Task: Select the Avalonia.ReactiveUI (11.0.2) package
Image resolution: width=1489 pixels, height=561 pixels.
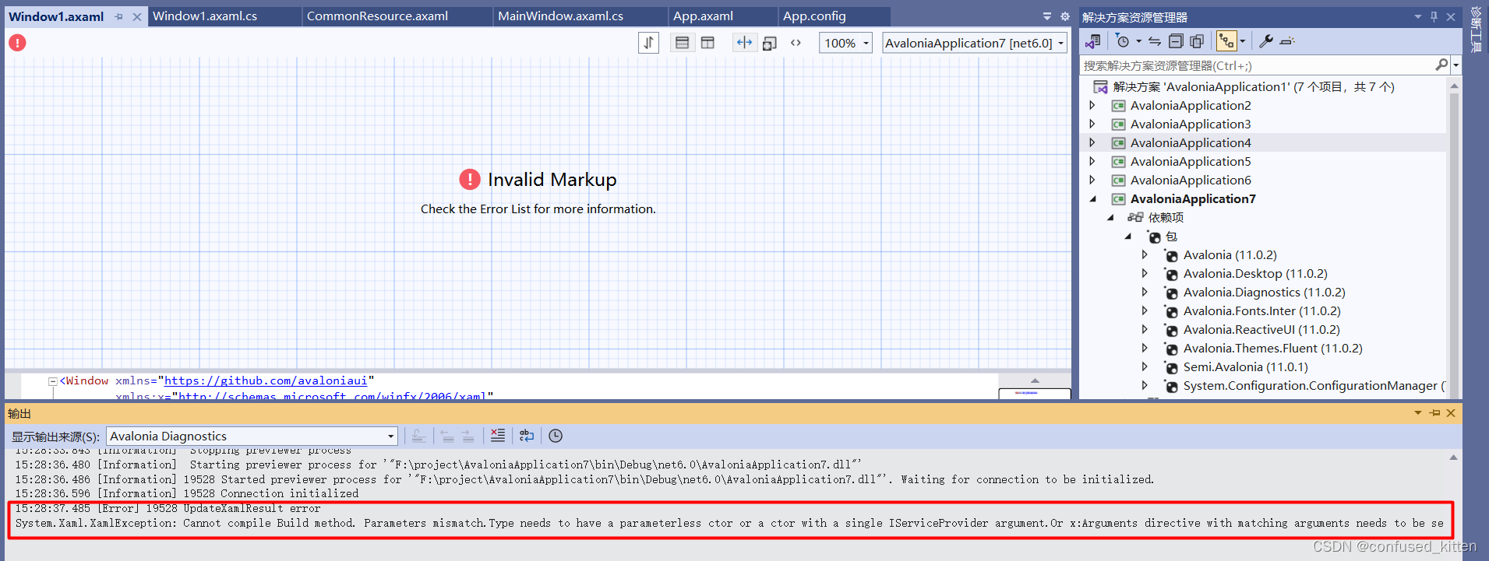Action: [1261, 330]
